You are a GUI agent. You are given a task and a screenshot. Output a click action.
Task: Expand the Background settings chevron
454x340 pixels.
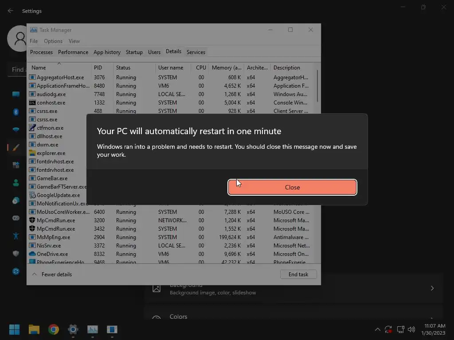click(x=432, y=288)
